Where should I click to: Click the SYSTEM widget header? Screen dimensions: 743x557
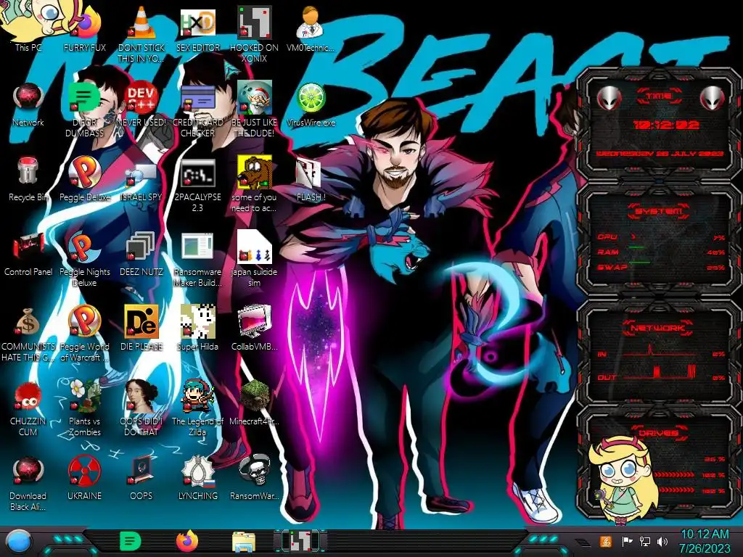[659, 211]
